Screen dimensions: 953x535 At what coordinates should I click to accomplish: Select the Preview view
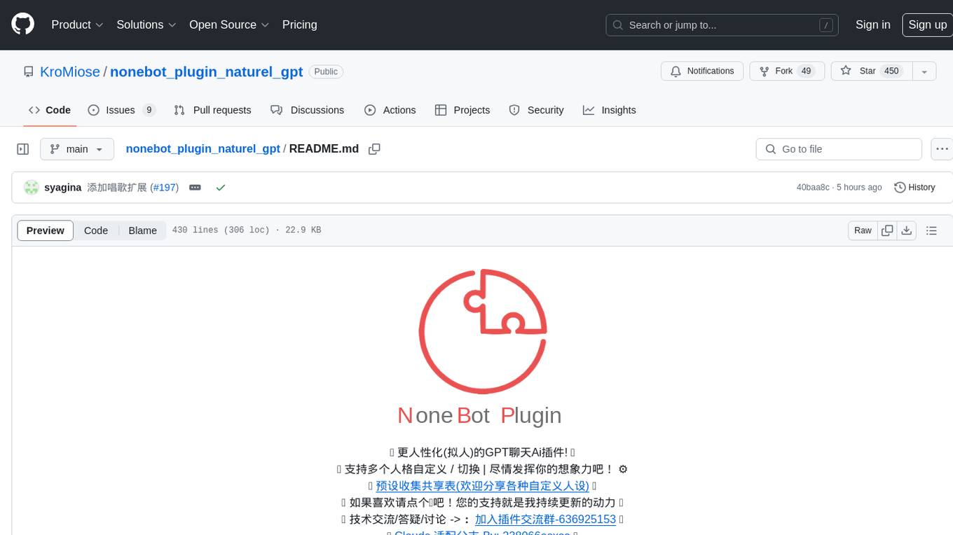click(46, 230)
